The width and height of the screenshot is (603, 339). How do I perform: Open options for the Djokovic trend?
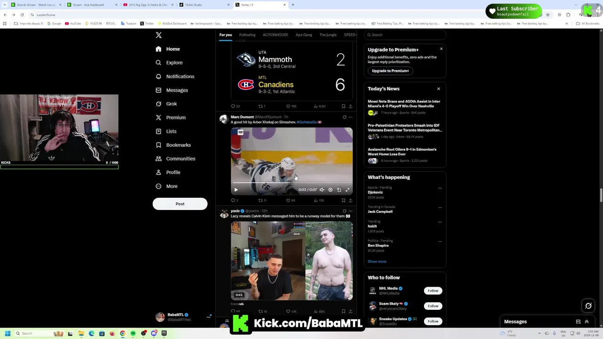click(x=440, y=188)
